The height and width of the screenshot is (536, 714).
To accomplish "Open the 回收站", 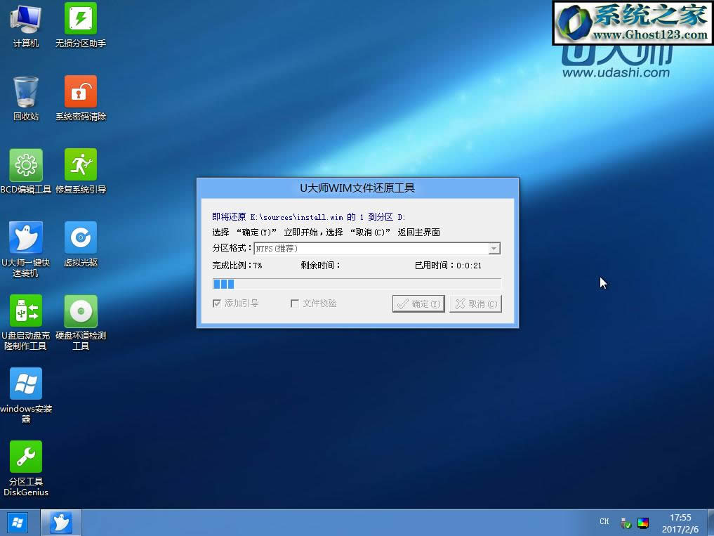I will click(26, 91).
